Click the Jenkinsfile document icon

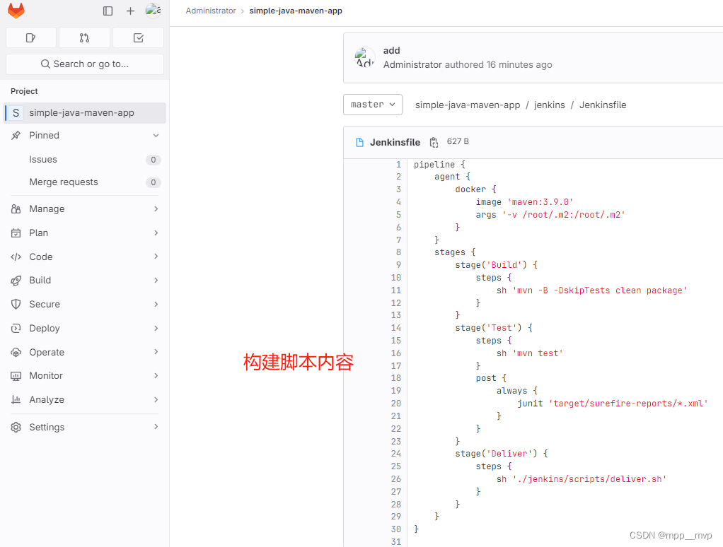click(359, 142)
